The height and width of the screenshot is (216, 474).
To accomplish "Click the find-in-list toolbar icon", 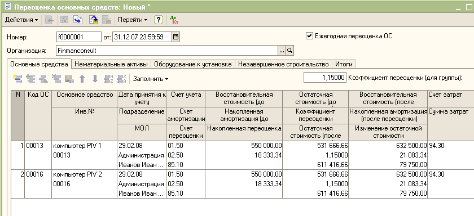I will click(x=49, y=20).
